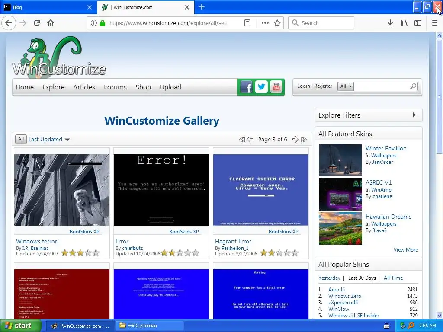Open the Forums menu item
Screen dimensions: 443x332
tap(115, 87)
